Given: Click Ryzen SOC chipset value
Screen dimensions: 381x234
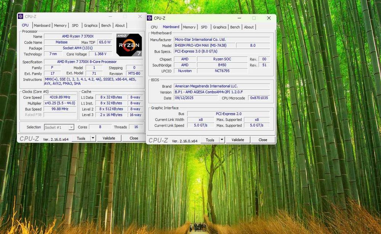Looking at the screenshot, I should click(x=222, y=59).
